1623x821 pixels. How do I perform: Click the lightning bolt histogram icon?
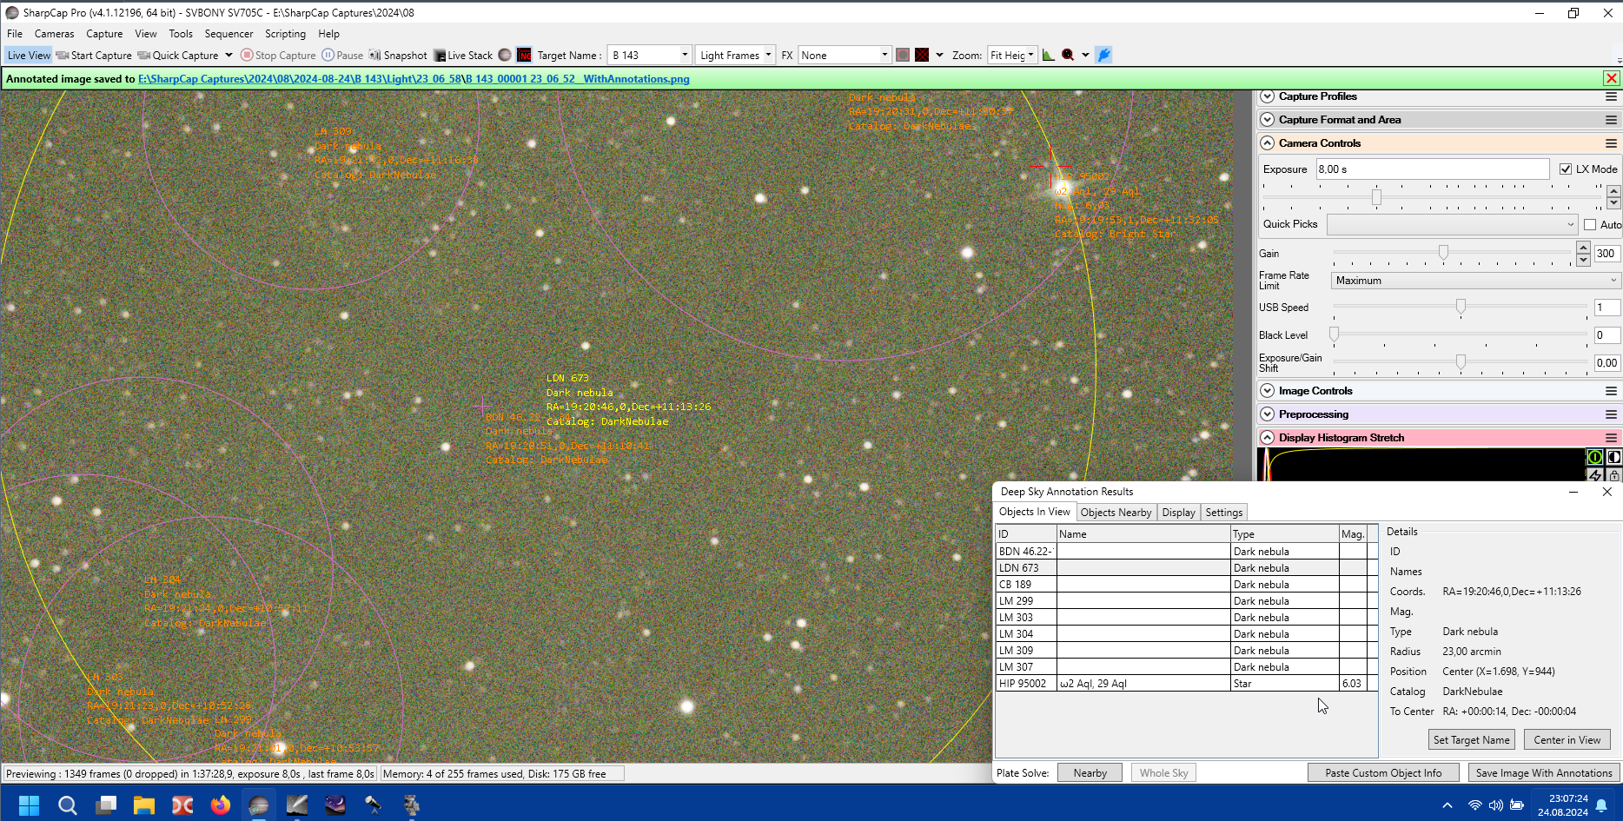coord(1594,475)
